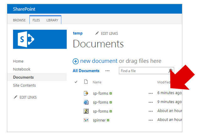Image resolution: width=209 pixels, height=139 pixels.
Task: Click the plus icon for new document
Action: click(x=76, y=61)
